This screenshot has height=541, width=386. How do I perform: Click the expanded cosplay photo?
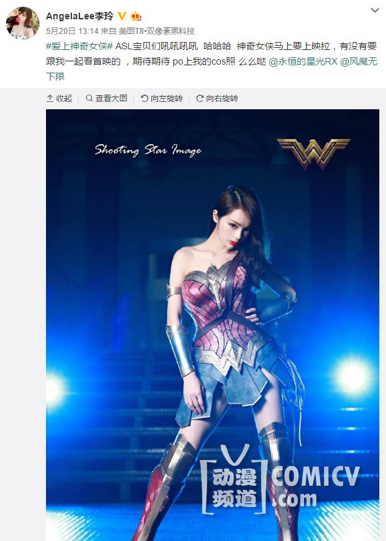[x=213, y=325]
